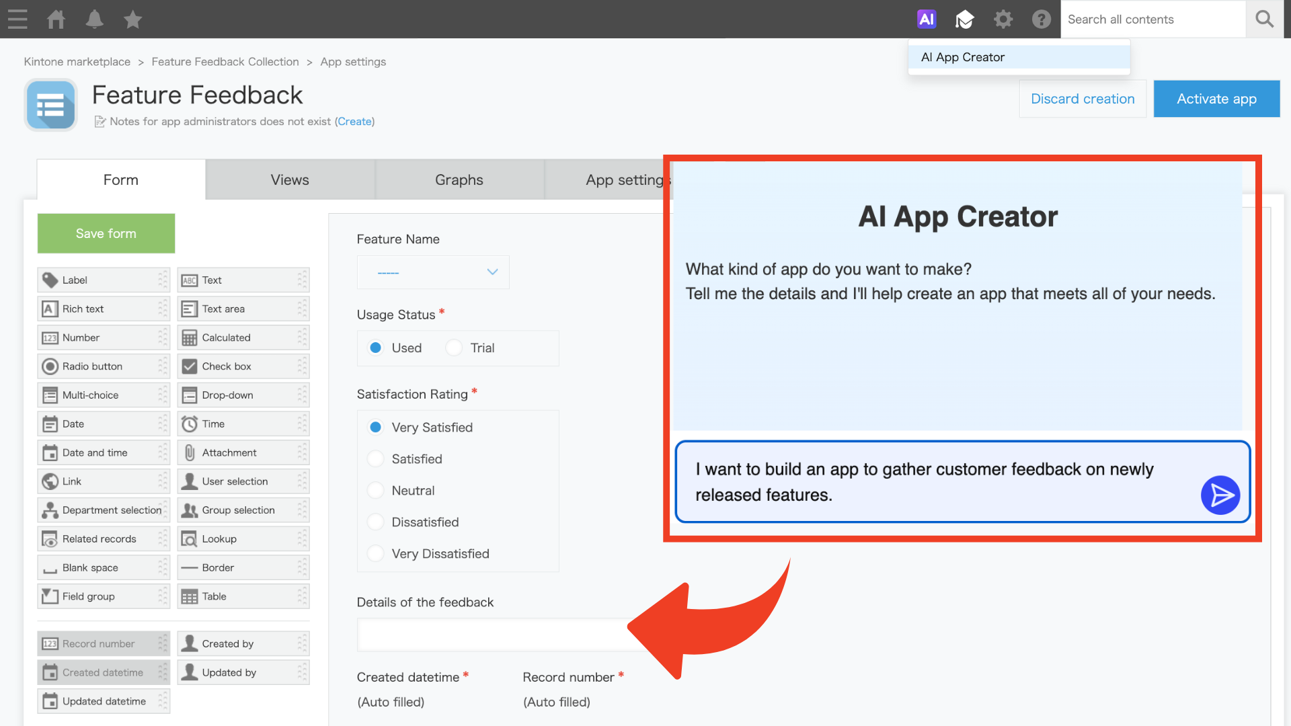The width and height of the screenshot is (1291, 726).
Task: Choose Very Dissatisfied radio option
Action: coord(376,554)
